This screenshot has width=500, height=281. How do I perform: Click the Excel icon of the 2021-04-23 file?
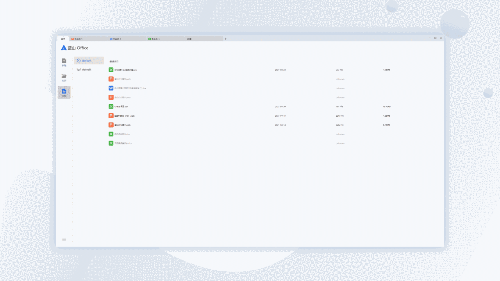(x=111, y=69)
